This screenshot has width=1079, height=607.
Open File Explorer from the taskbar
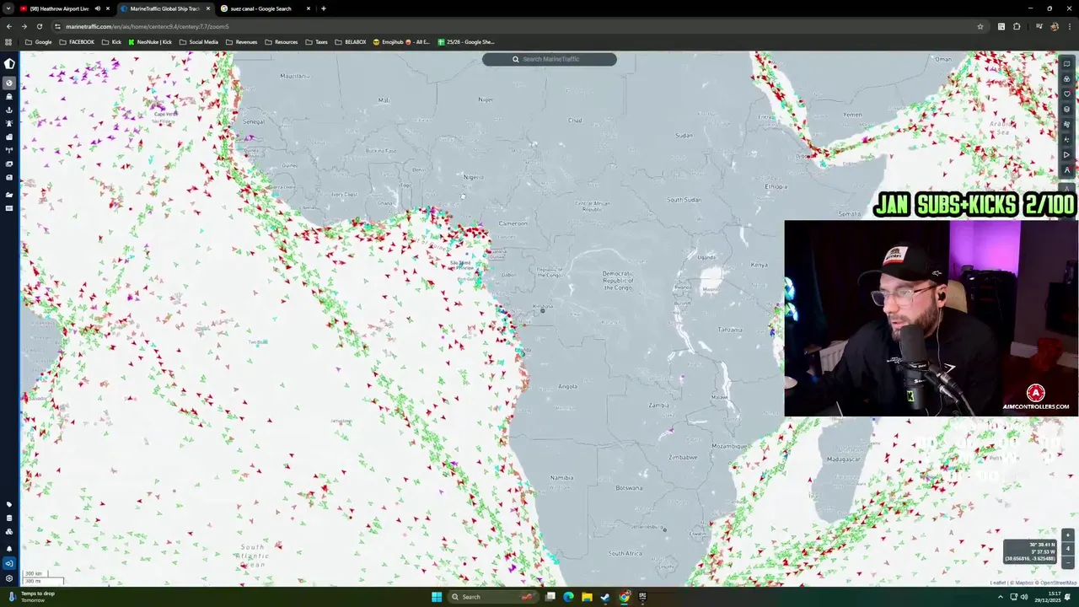coord(587,597)
